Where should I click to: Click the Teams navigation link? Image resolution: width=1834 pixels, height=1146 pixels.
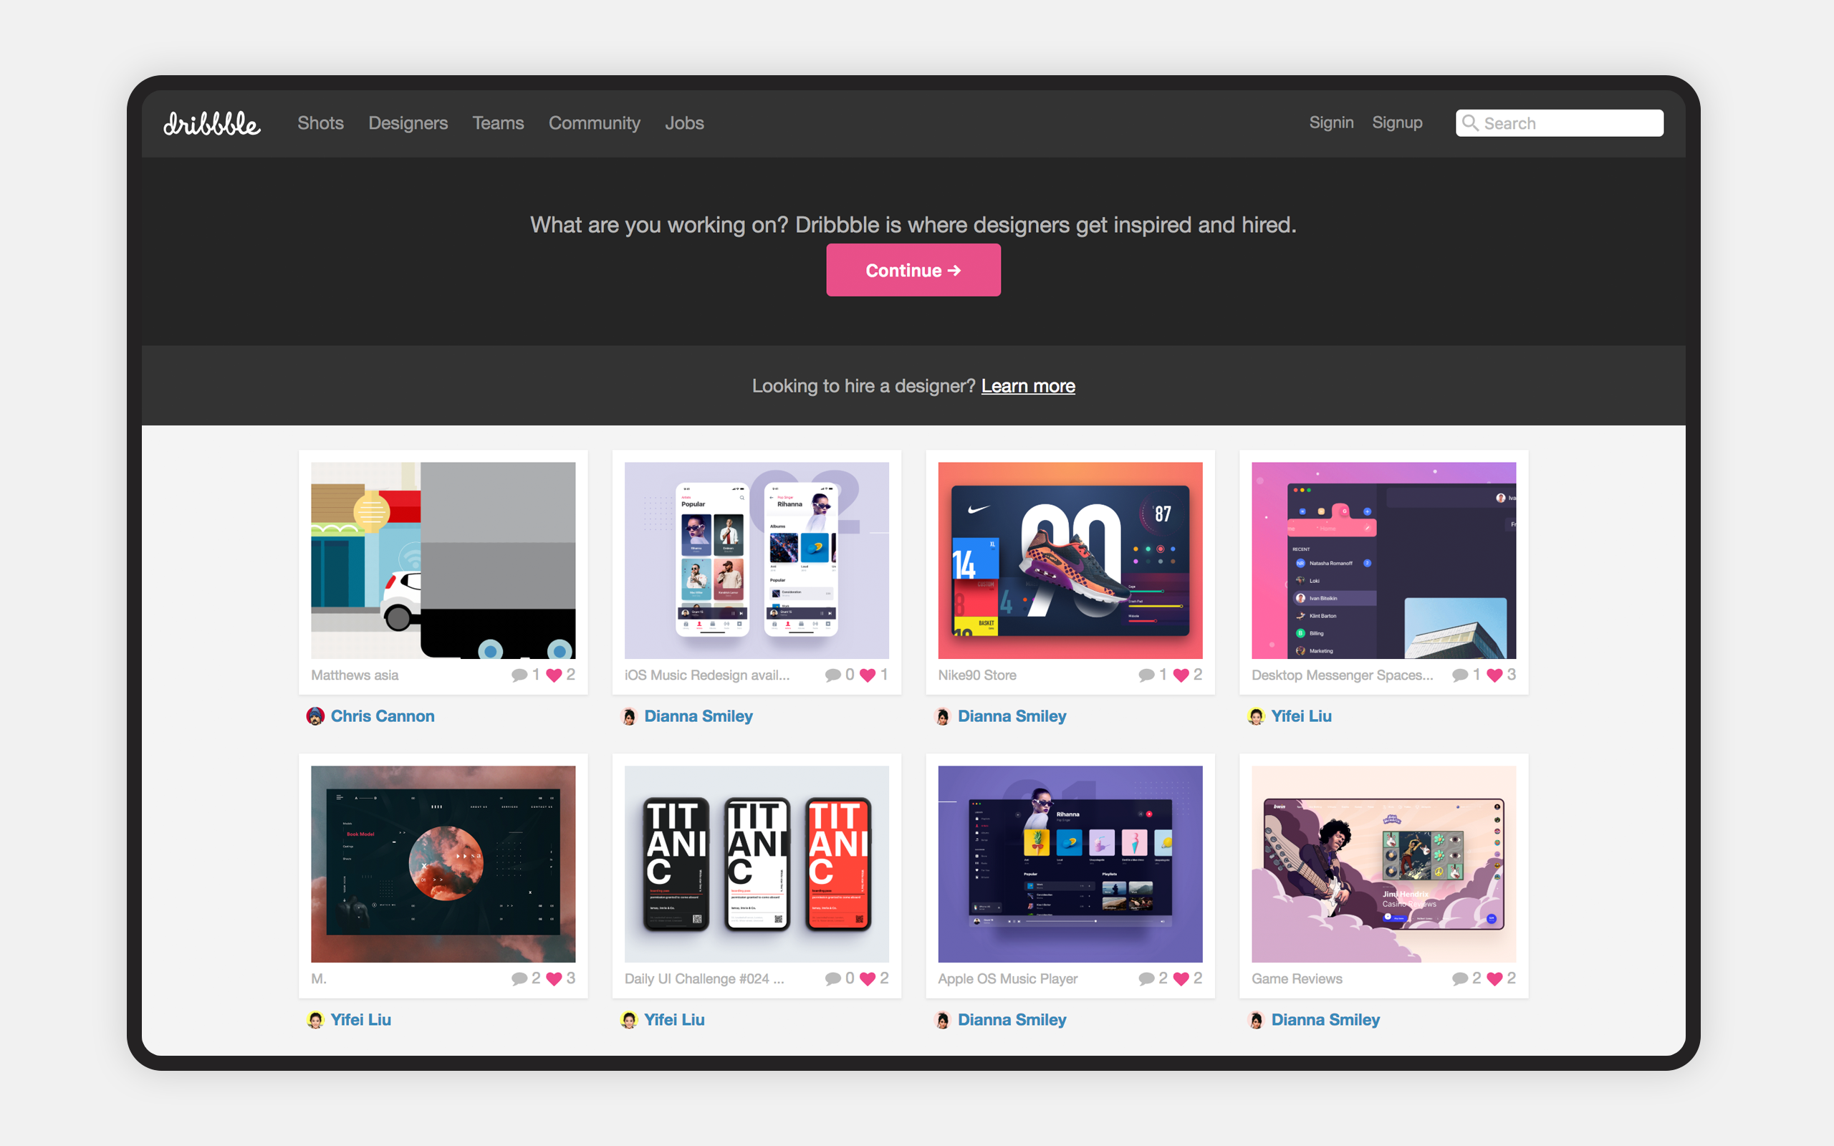pyautogui.click(x=498, y=122)
